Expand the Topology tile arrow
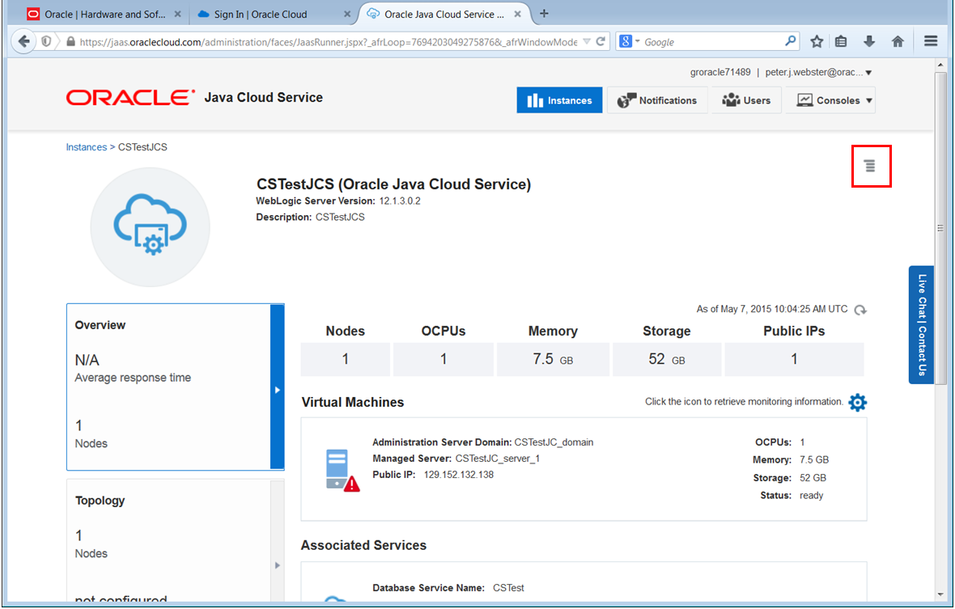 point(277,565)
